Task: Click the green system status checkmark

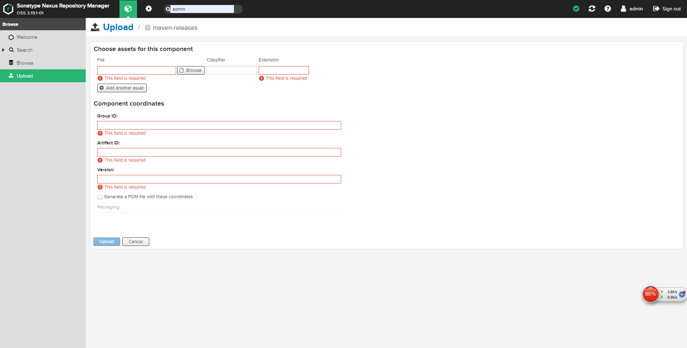Action: 576,9
